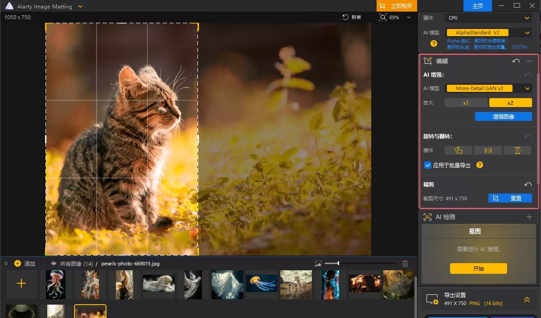
Task: Click the rotate image icon
Action: click(x=459, y=150)
